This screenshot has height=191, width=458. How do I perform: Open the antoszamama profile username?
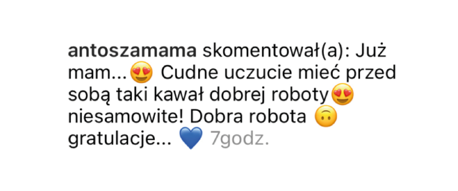tap(132, 52)
